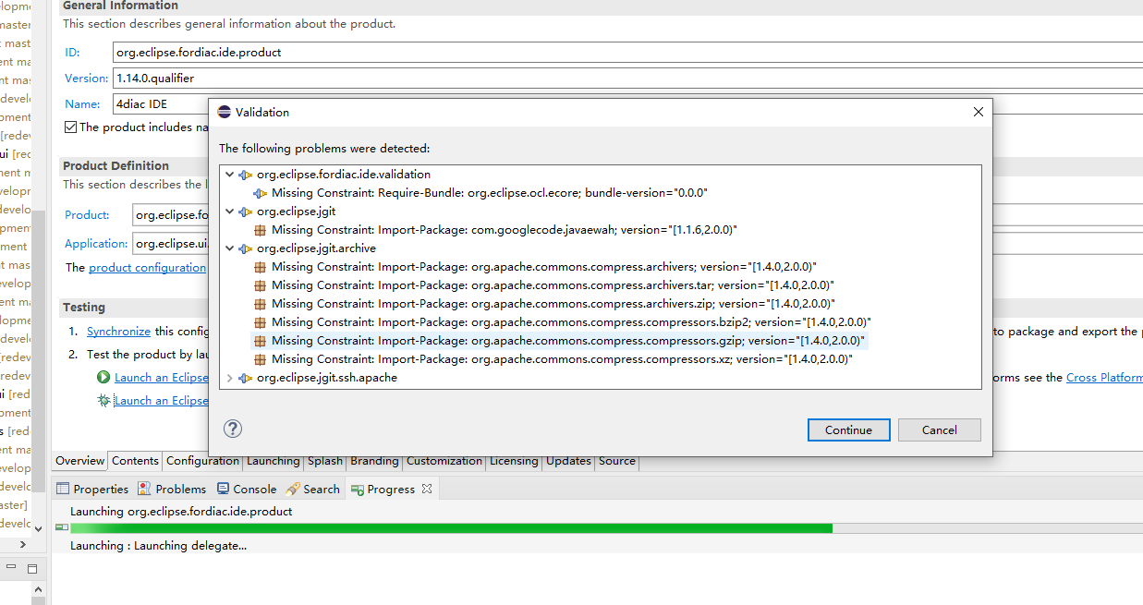Select the 'org.eclipse.jgit' label in the tree
The width and height of the screenshot is (1143, 605).
point(296,212)
